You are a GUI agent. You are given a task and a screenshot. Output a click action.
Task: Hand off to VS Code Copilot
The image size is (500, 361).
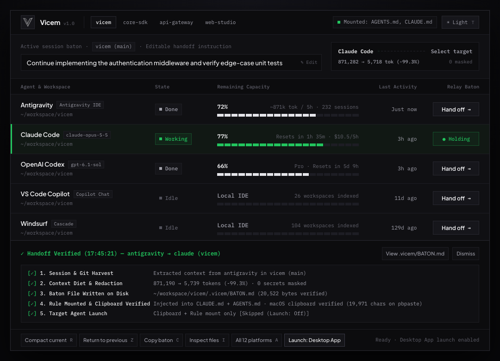[x=456, y=199]
